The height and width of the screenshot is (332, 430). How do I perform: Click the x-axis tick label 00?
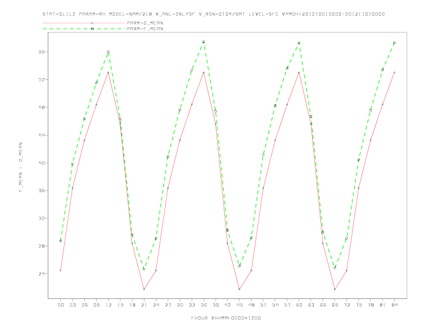[61, 305]
